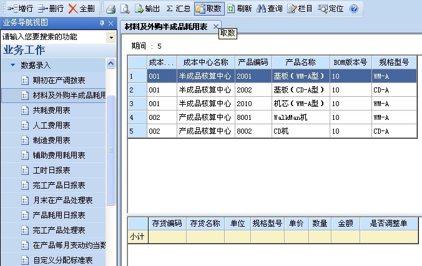Click product code cell 2010

[x=253, y=104]
